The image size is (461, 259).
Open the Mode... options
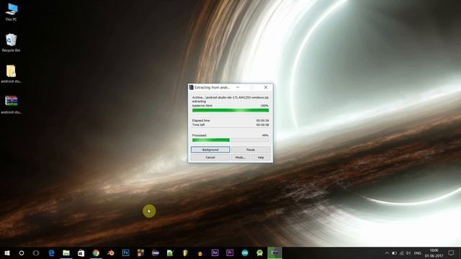240,158
